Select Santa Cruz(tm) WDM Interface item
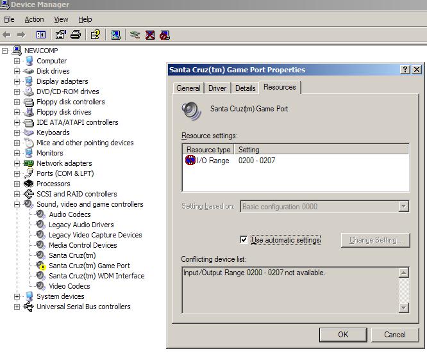 [x=96, y=276]
